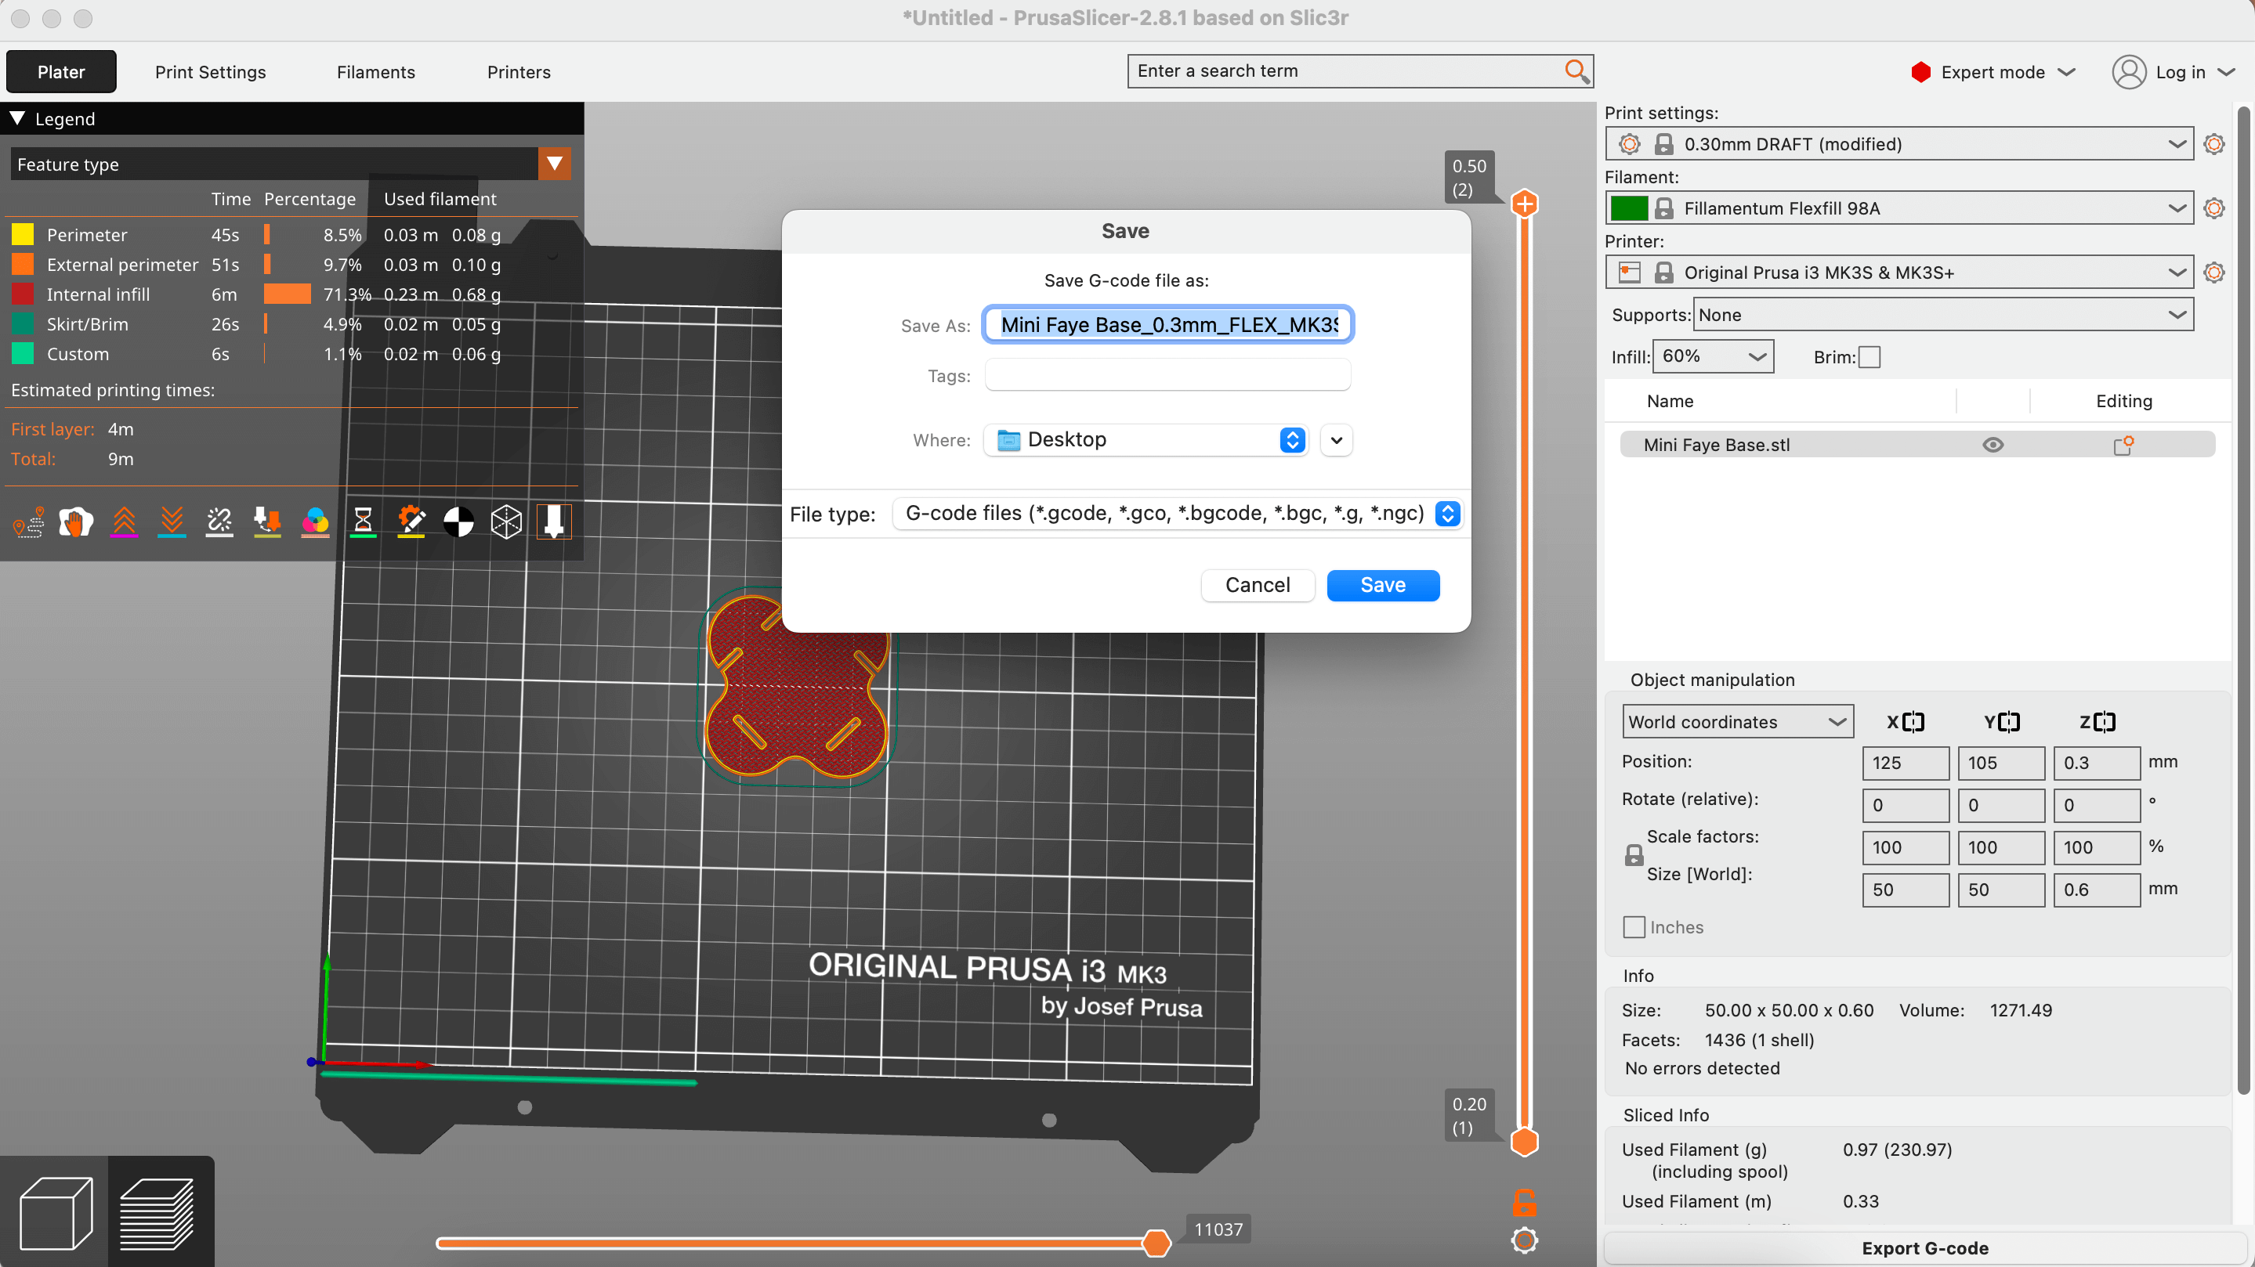Toggle Pause prints hourglass icon
This screenshot has height=1267, width=2255.
point(363,522)
